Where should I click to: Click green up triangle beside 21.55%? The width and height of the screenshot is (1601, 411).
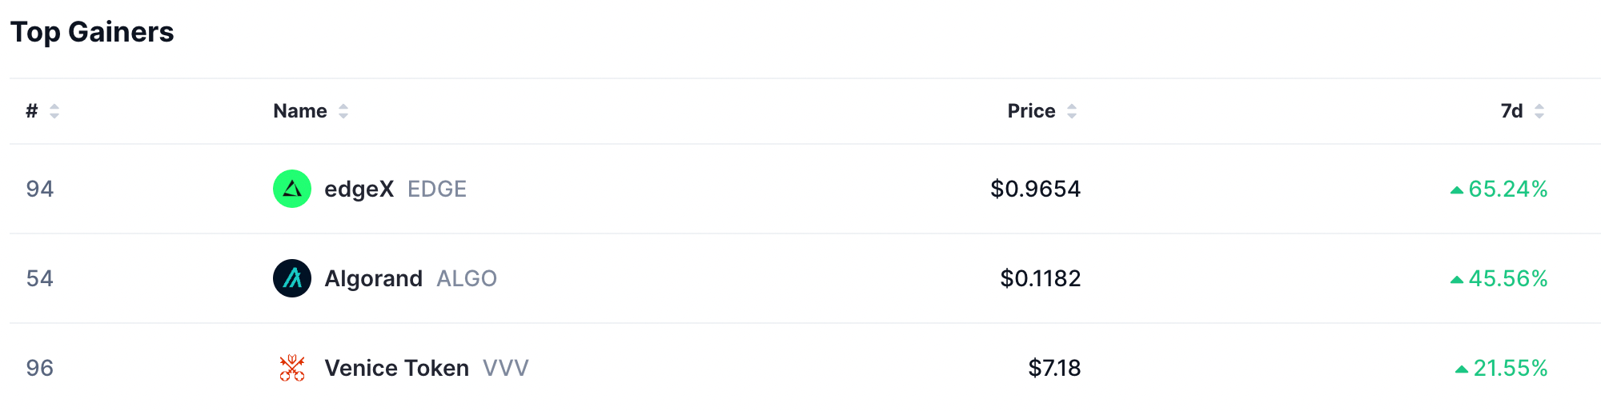pyautogui.click(x=1462, y=369)
